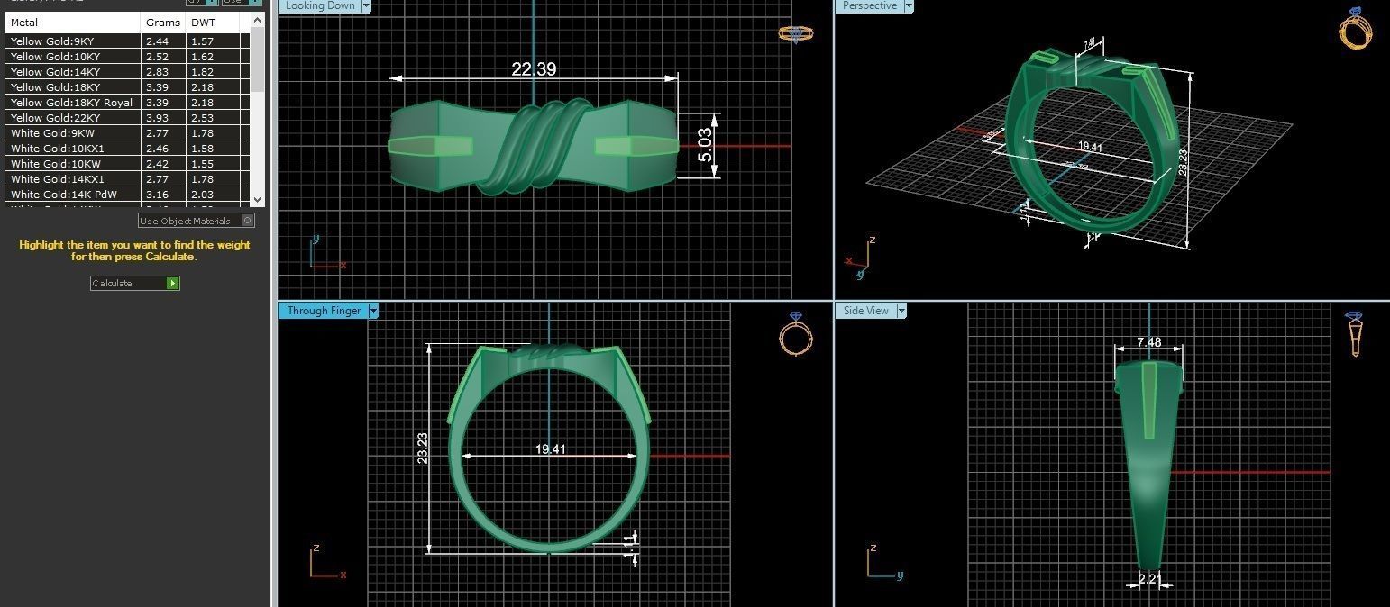This screenshot has width=1390, height=607.
Task: Click the 2.21 dimension in Side View
Action: 1148,579
